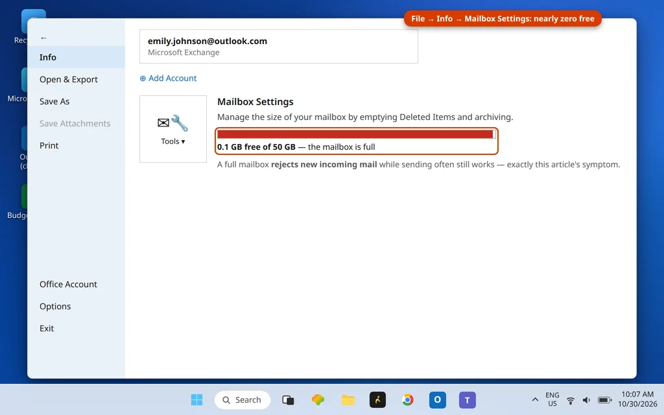Click the plus icon beside Add Account
664x415 pixels.
[x=143, y=78]
